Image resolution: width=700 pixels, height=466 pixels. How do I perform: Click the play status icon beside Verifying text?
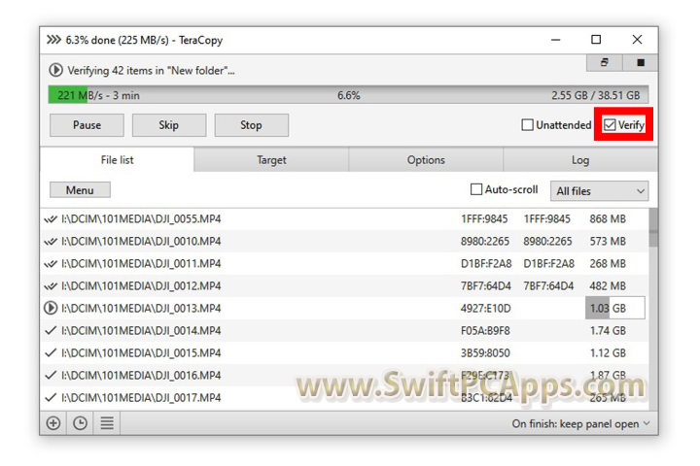[x=55, y=70]
